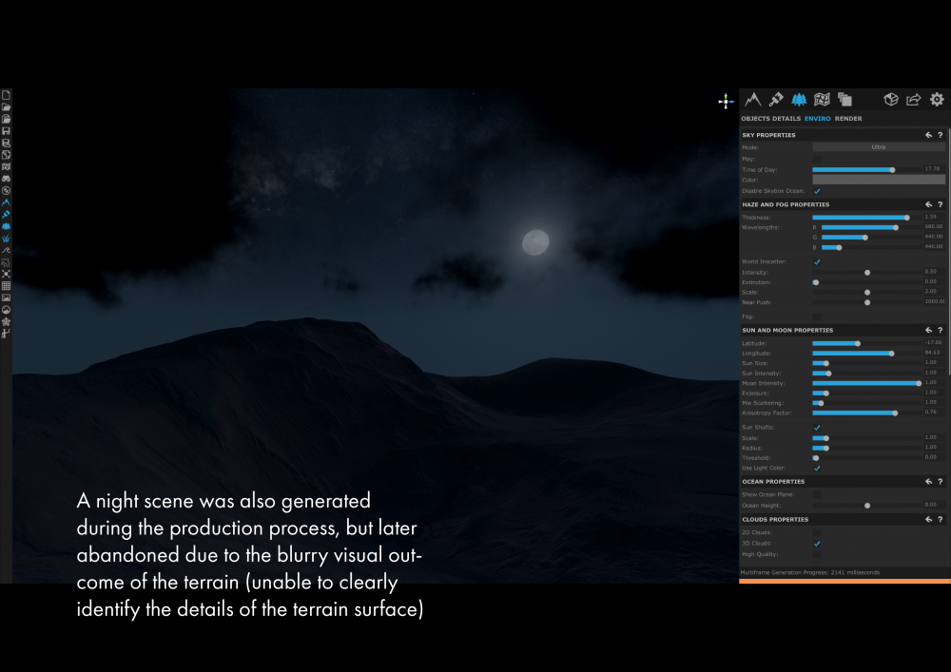Click the 3D cube icon in top toolbar

coord(891,99)
